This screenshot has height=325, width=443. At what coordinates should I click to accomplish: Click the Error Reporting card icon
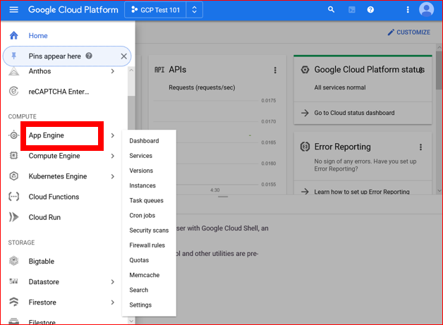tap(305, 147)
